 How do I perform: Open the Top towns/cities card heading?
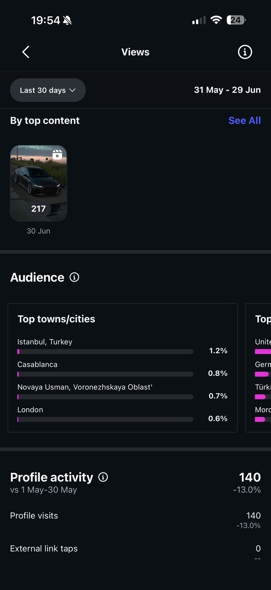point(56,319)
